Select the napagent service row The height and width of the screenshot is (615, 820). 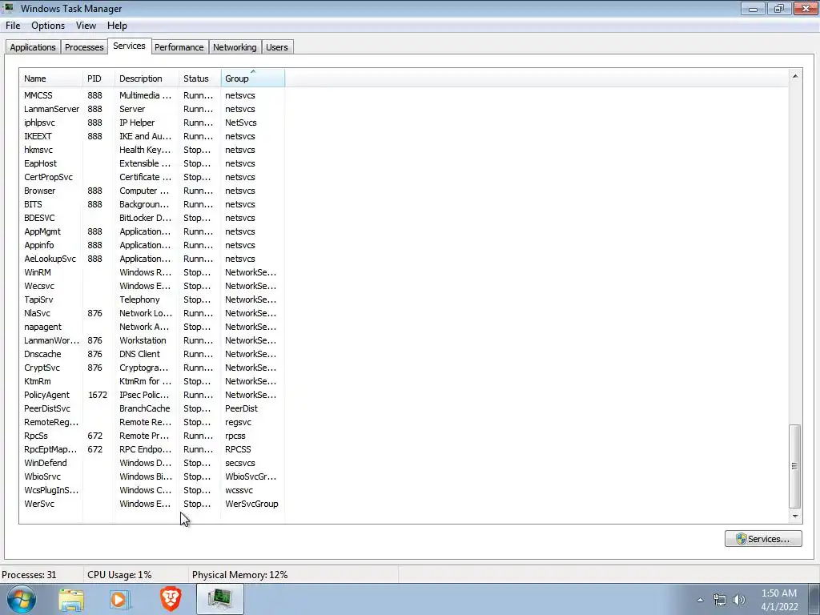click(151, 327)
